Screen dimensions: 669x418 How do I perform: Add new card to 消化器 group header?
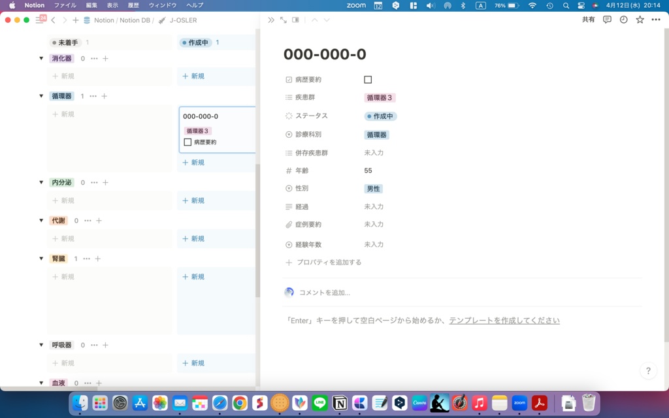pos(105,58)
